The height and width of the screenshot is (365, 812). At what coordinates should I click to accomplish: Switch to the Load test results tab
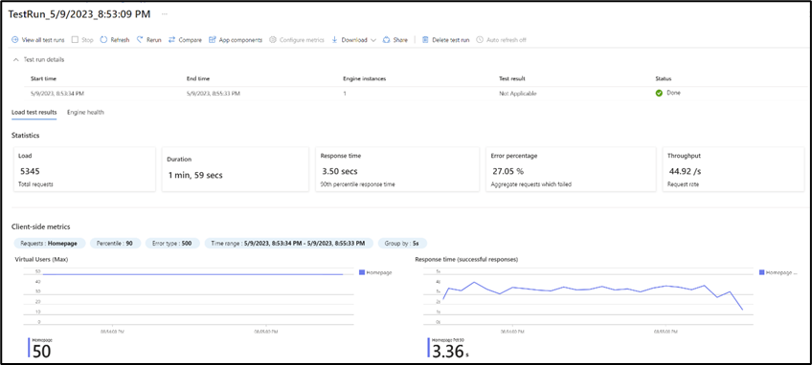click(x=34, y=112)
